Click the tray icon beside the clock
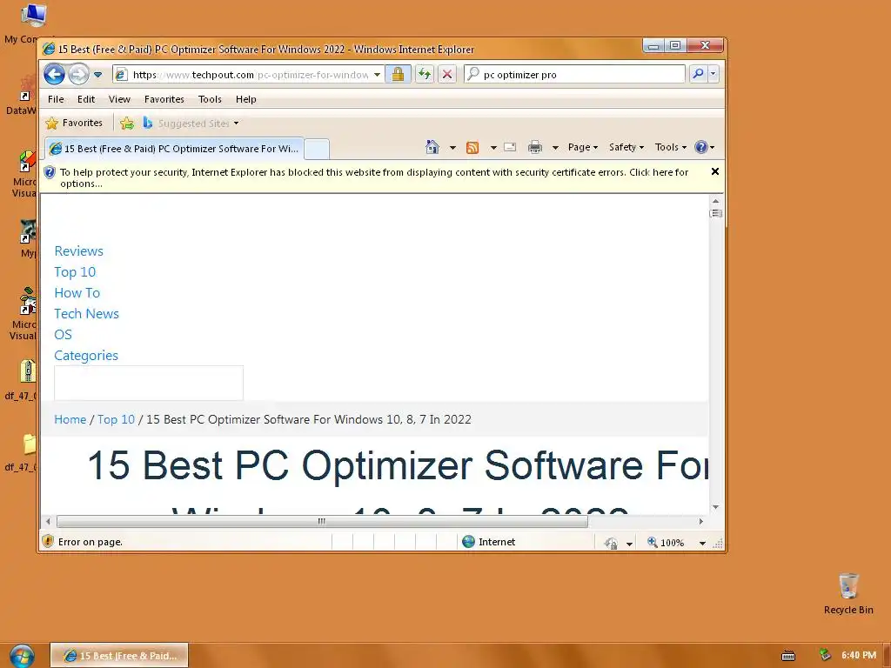Screen dimensions: 891x668 tap(825, 655)
